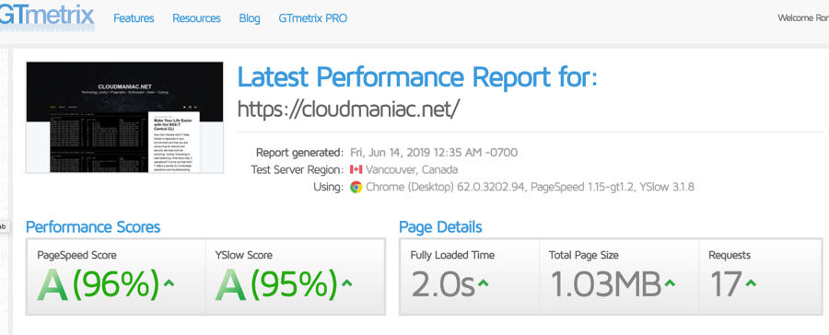Click the Performance Scores heading
The height and width of the screenshot is (335, 829).
93,227
